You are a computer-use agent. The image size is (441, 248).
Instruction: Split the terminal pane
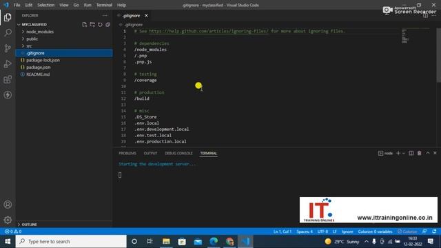tap(411, 153)
